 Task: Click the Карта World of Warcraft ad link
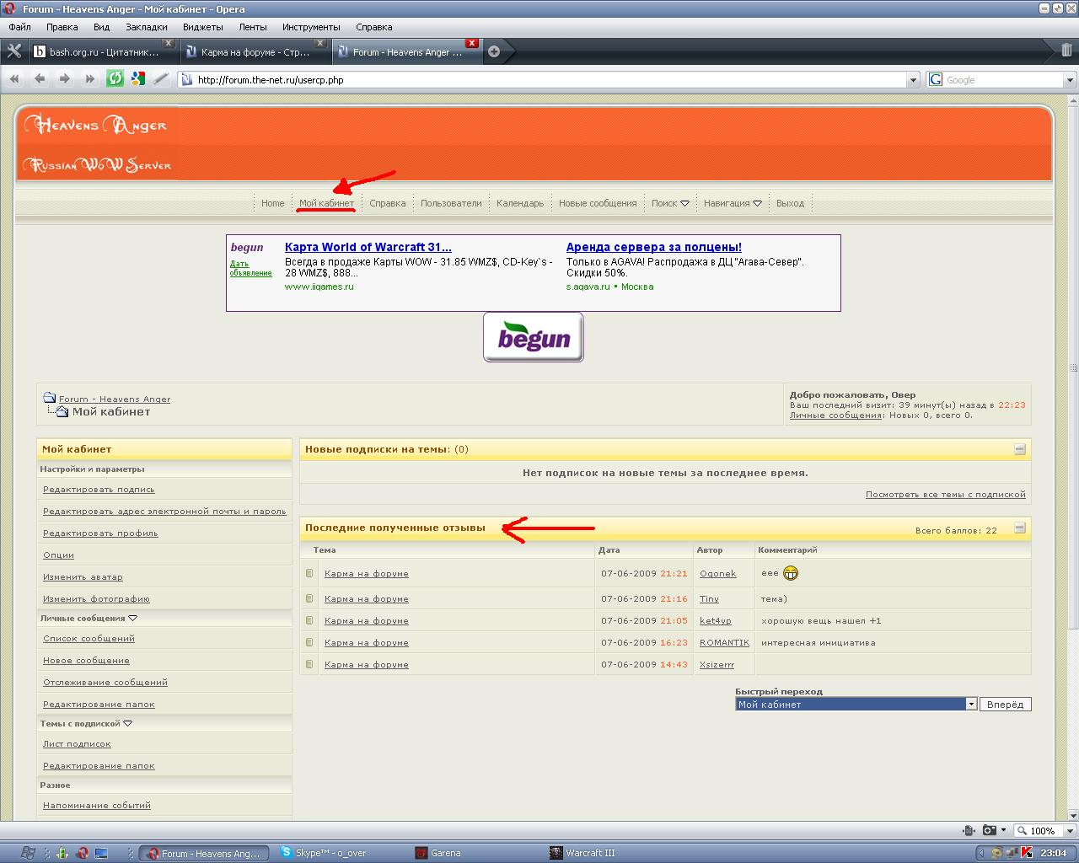coord(368,247)
